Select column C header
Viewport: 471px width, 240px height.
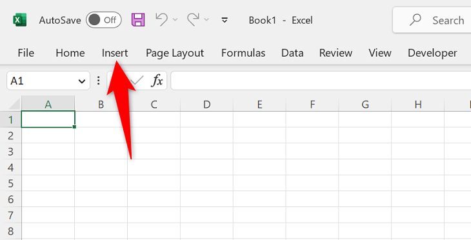154,104
